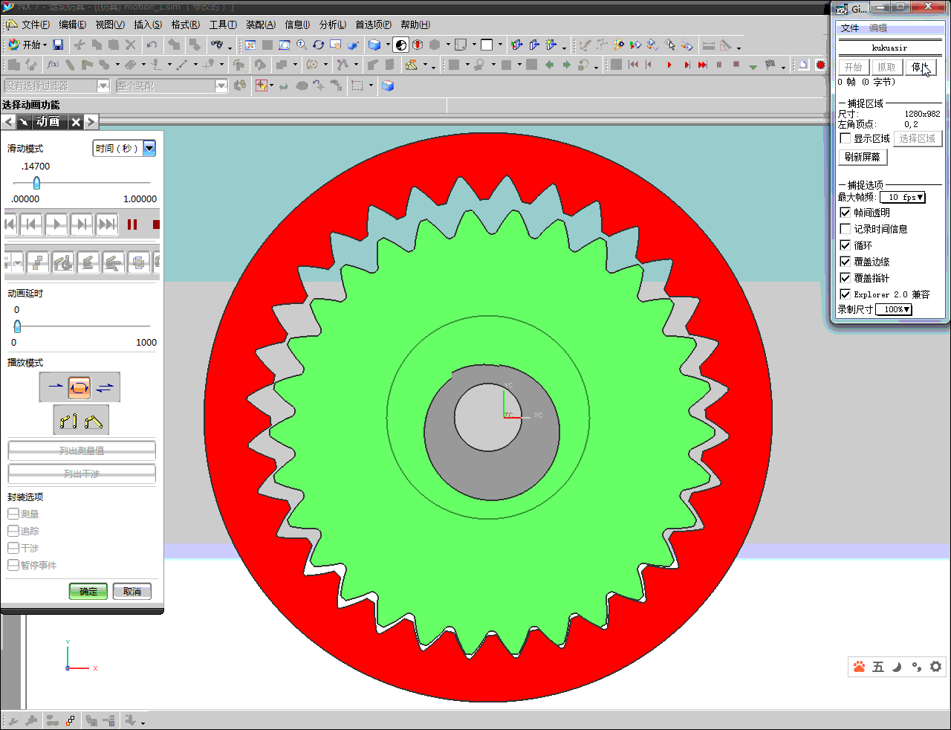Select loop playback mode icon
The width and height of the screenshot is (951, 730).
point(79,387)
